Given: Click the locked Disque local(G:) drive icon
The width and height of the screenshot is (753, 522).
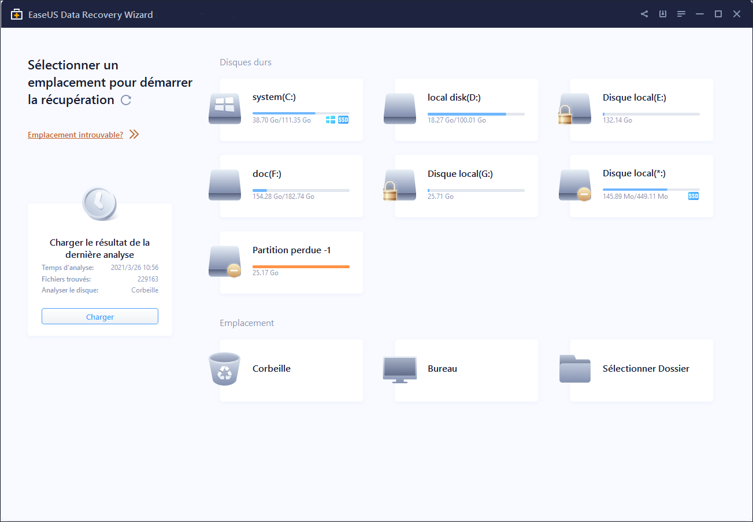Looking at the screenshot, I should 399,185.
